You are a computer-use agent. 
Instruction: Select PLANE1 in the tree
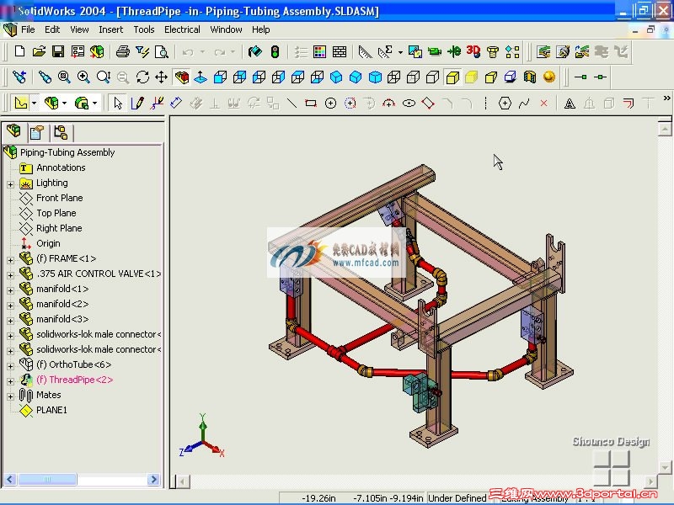51,410
